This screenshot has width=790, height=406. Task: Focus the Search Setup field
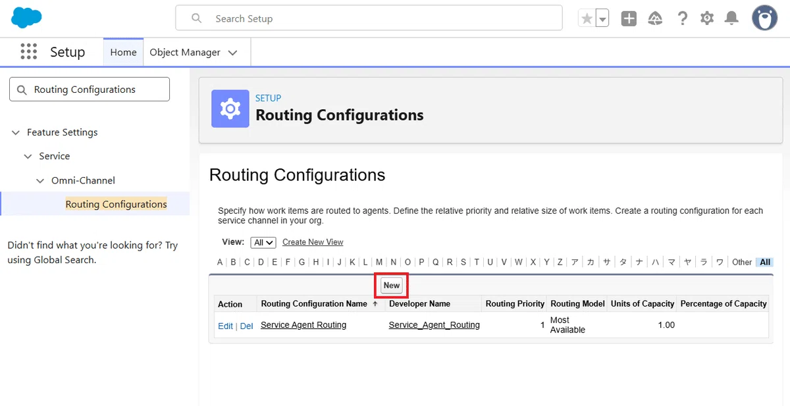[x=369, y=18]
